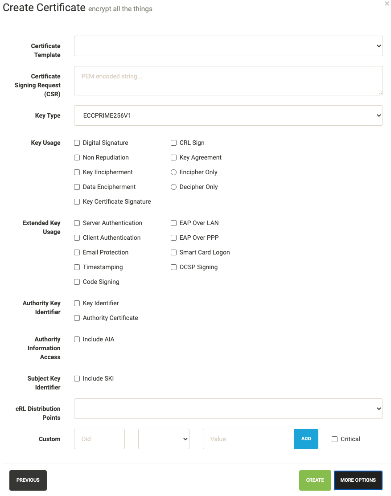Select Decipher Only
Screen dimensions: 391x496
(x=173, y=187)
